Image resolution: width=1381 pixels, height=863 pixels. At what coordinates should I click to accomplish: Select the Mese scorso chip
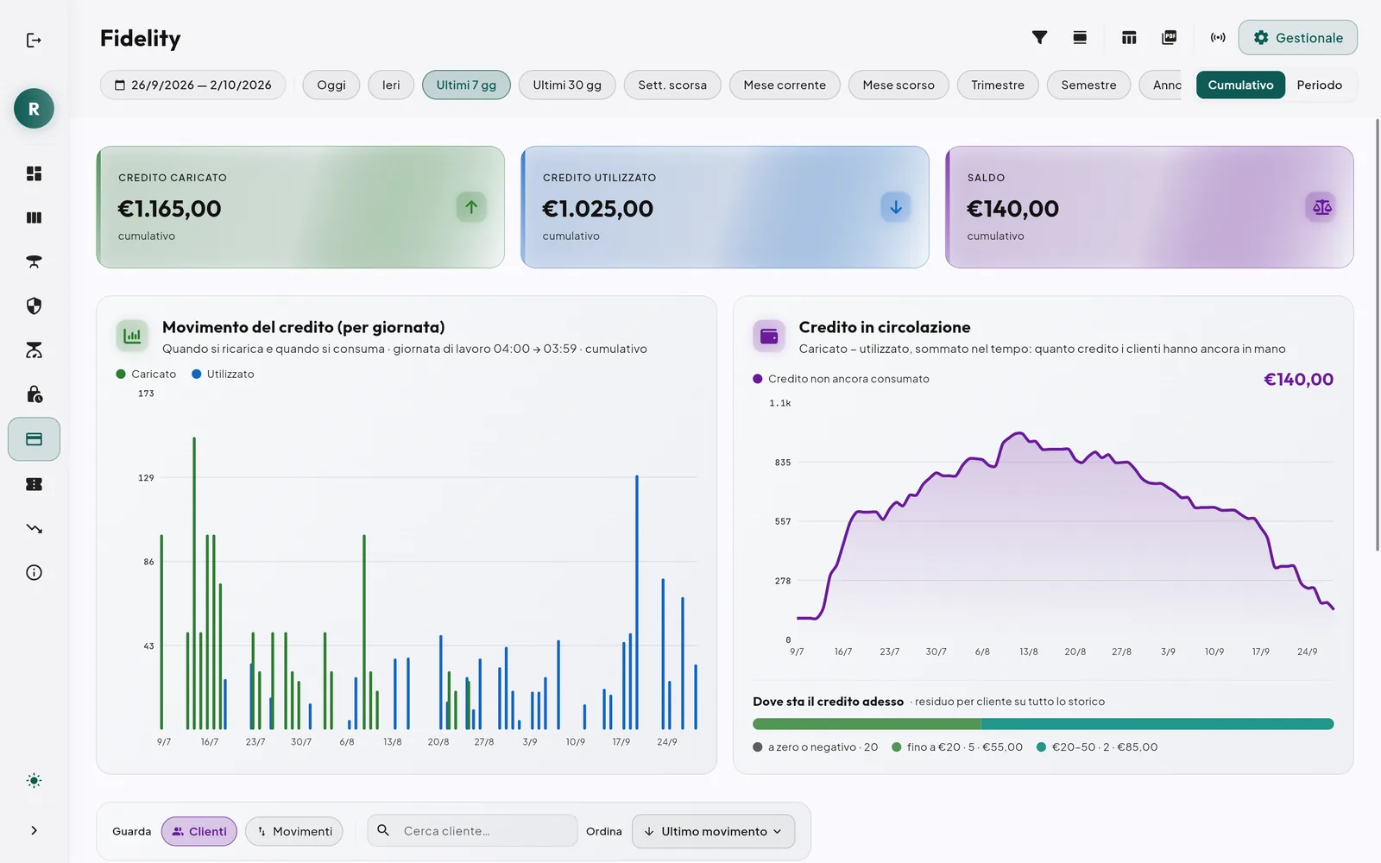tap(899, 85)
